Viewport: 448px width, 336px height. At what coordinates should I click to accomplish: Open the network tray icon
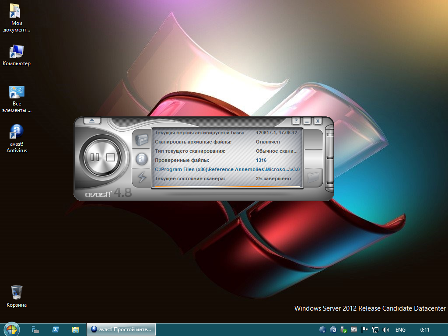(375, 330)
